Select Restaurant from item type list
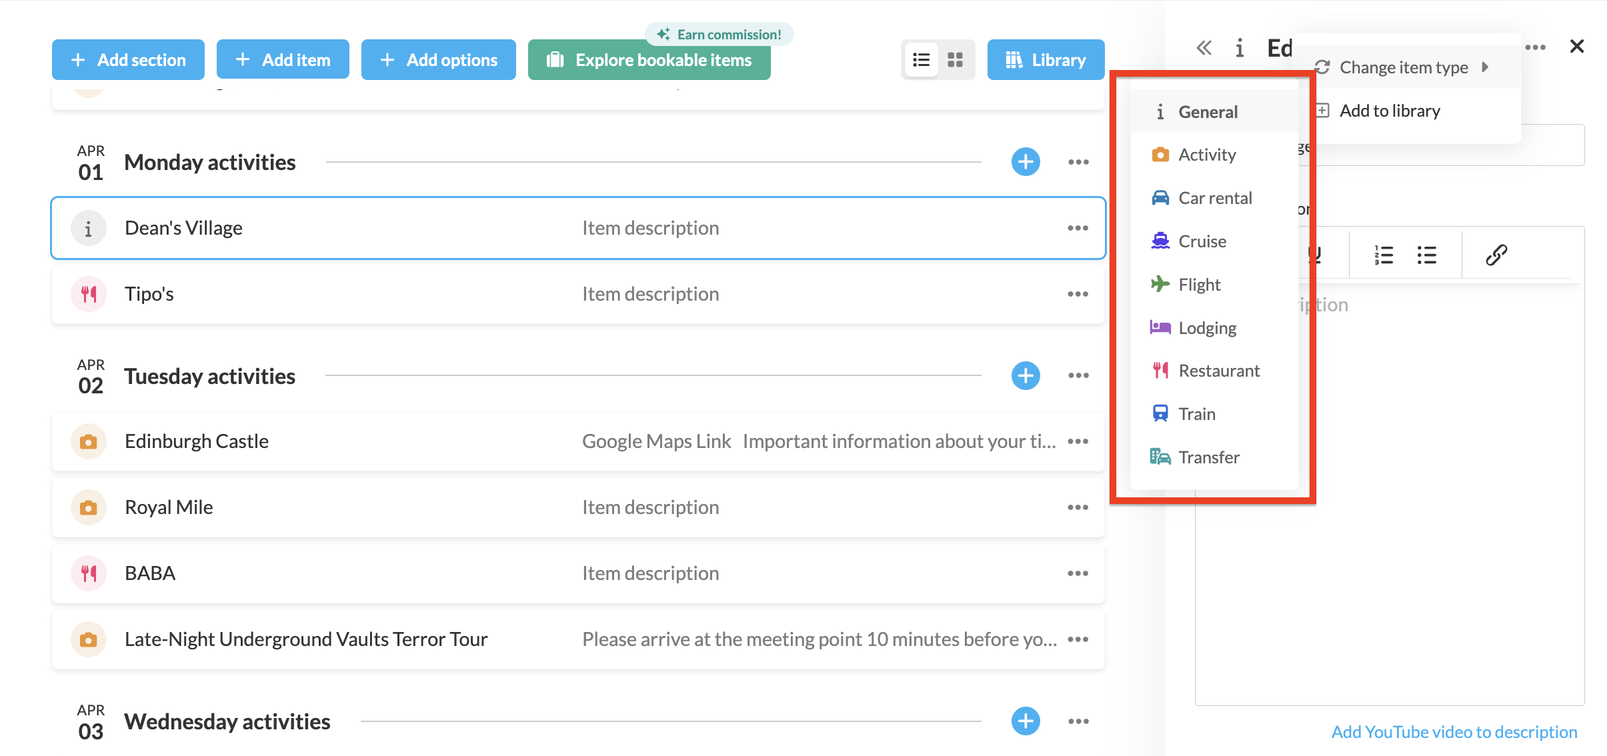The width and height of the screenshot is (1607, 756). 1218,371
